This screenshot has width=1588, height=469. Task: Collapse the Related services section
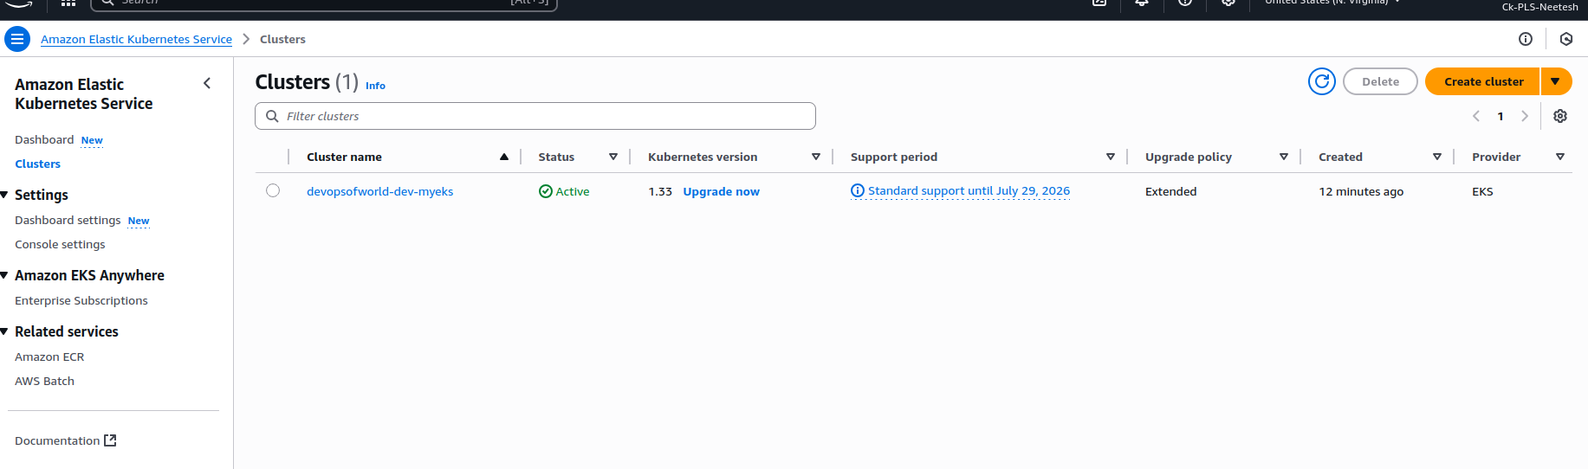4,331
